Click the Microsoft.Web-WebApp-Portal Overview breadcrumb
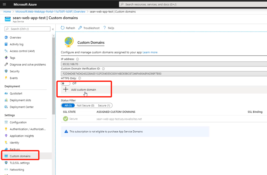The image size is (267, 175). pos(50,12)
